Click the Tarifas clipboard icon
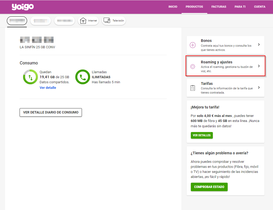This screenshot has height=210, width=273. tap(193, 88)
